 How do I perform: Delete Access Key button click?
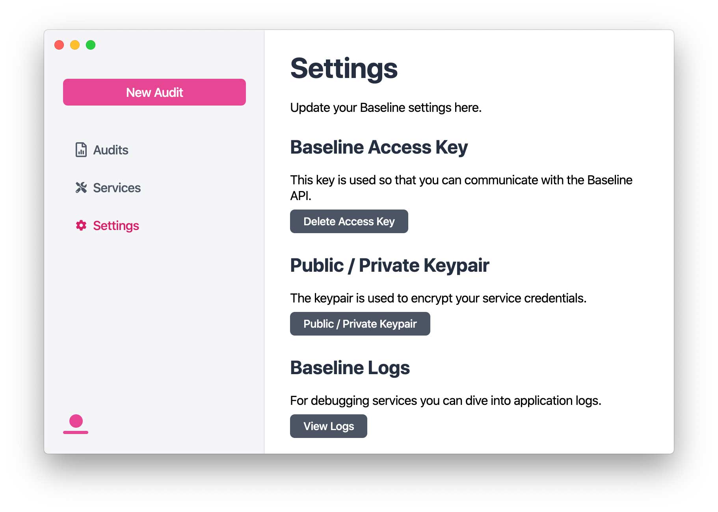[349, 221]
